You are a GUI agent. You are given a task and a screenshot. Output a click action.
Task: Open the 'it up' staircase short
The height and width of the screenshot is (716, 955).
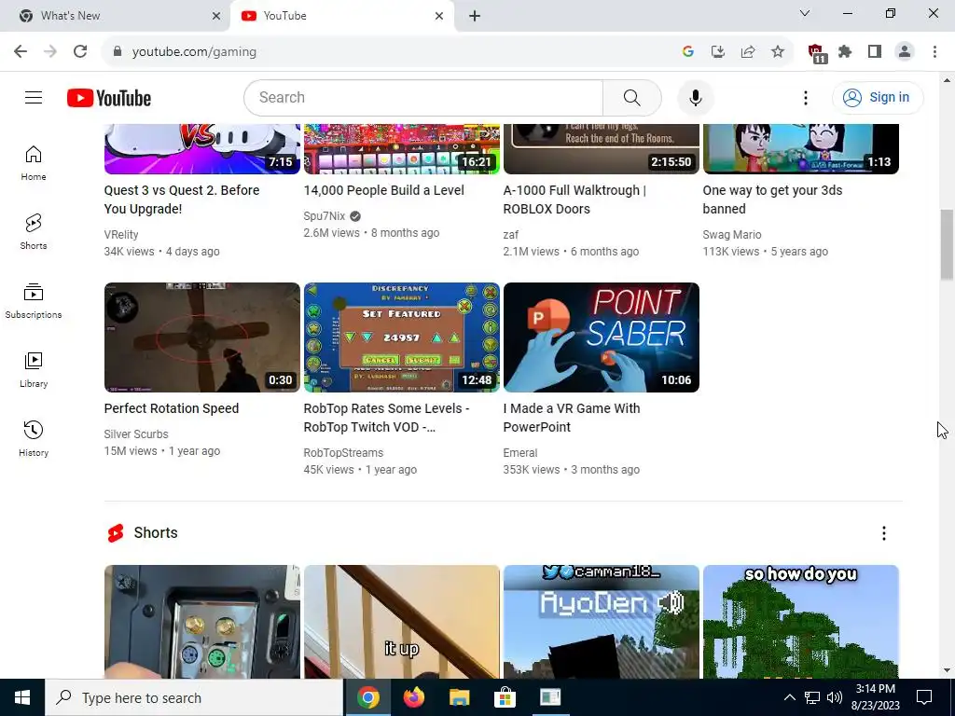[x=401, y=622]
